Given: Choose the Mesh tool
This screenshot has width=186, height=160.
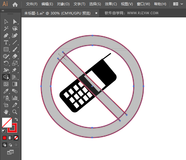Looking at the screenshot, I should pos(6,84).
